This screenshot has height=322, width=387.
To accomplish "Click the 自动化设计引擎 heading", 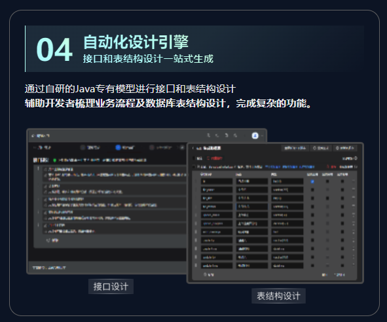I will (x=136, y=42).
